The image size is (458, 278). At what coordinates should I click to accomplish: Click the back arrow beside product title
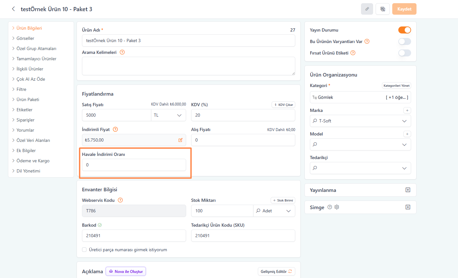pyautogui.click(x=13, y=9)
